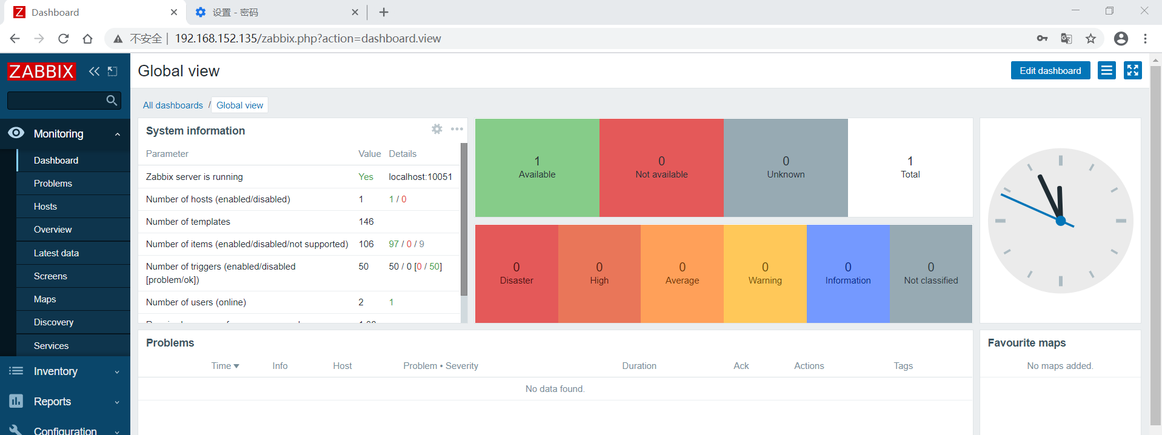
Task: Enter kiosk fullscreen mode icon
Action: click(1132, 70)
